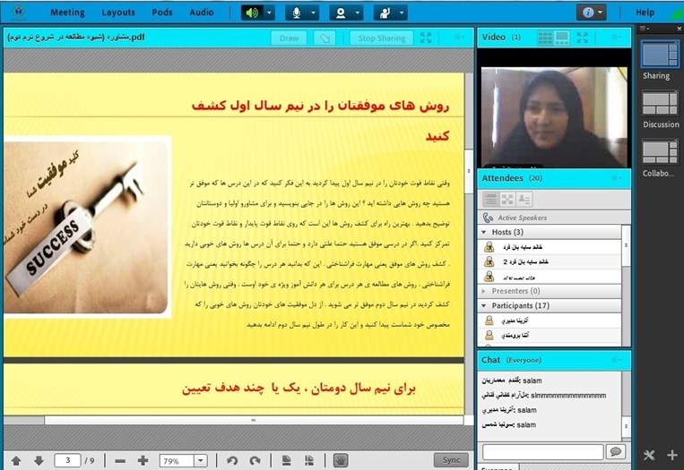Mute the speaker audio icon
684x470 pixels.
point(251,13)
